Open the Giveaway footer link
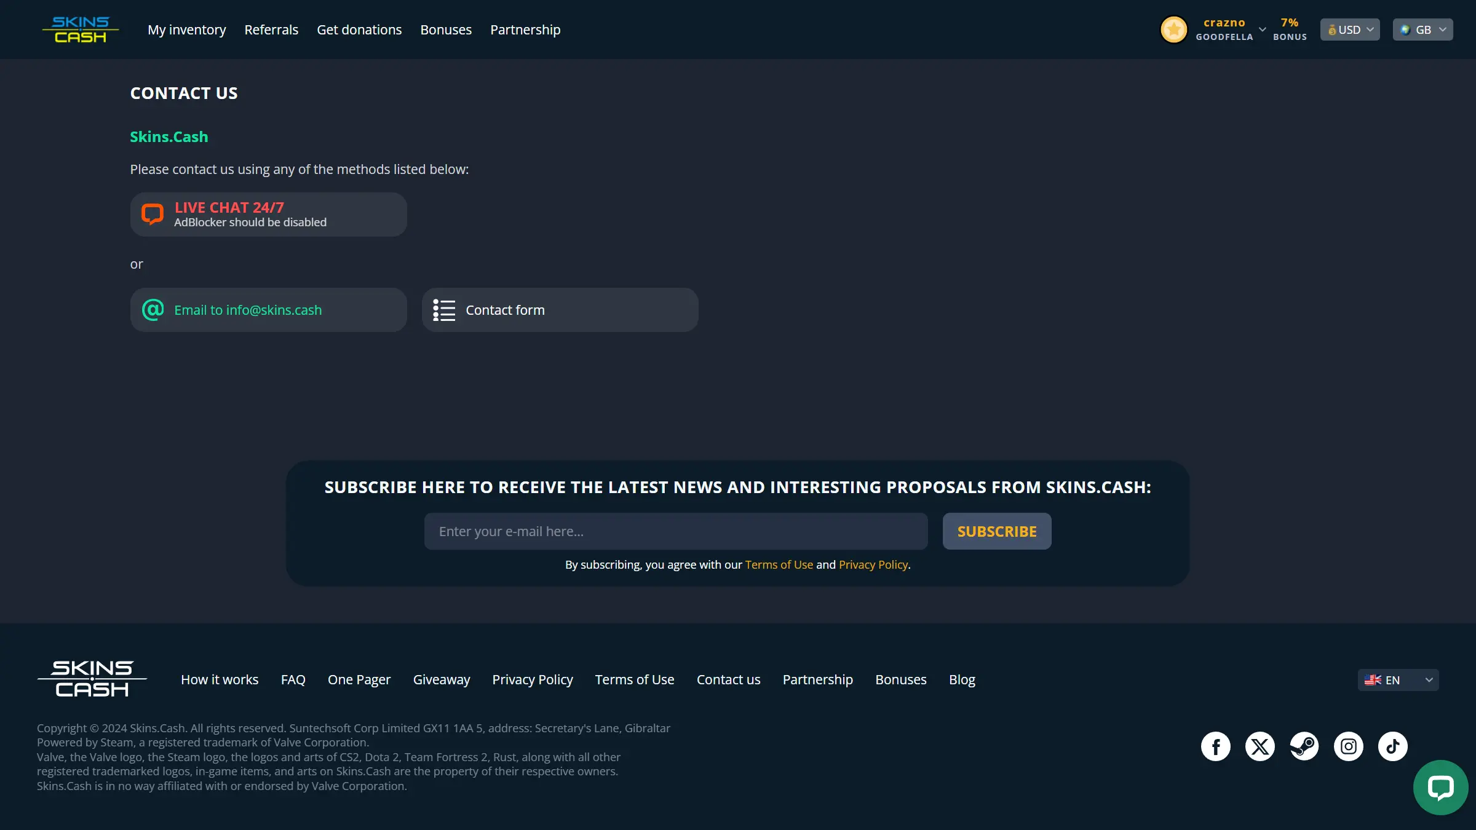Image resolution: width=1476 pixels, height=830 pixels. pos(442,679)
